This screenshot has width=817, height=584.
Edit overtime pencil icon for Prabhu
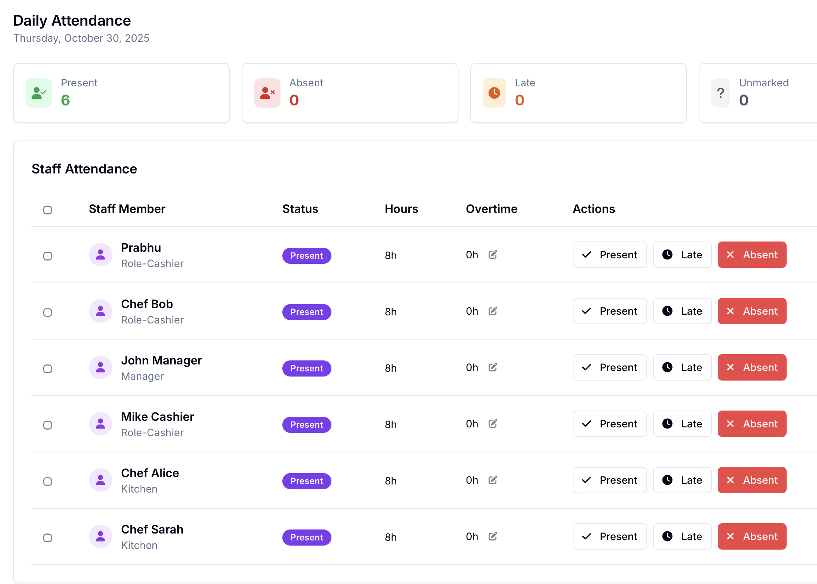click(493, 255)
